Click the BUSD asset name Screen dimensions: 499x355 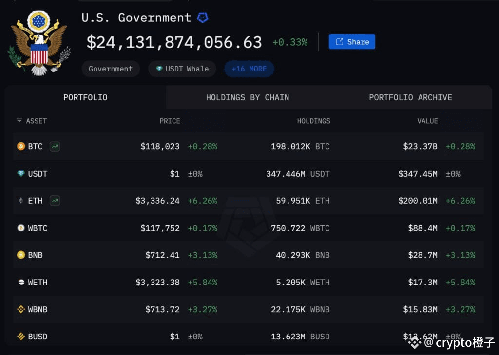click(x=38, y=337)
